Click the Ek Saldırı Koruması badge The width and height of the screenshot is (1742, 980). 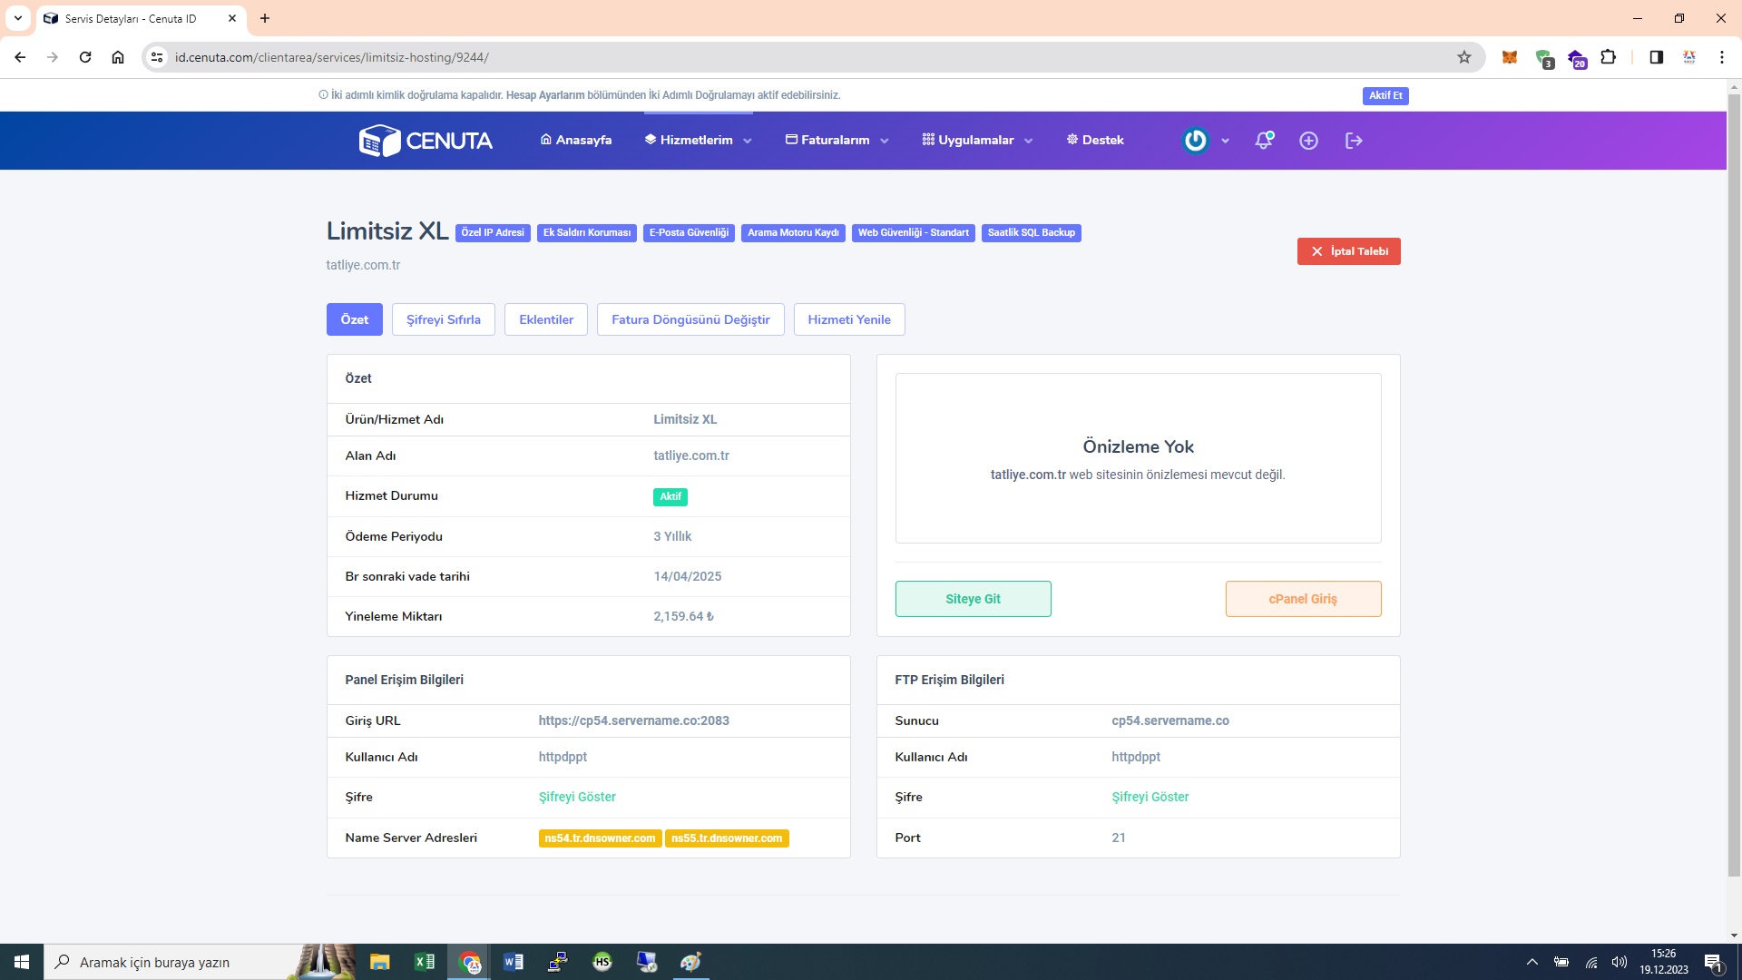(x=587, y=233)
